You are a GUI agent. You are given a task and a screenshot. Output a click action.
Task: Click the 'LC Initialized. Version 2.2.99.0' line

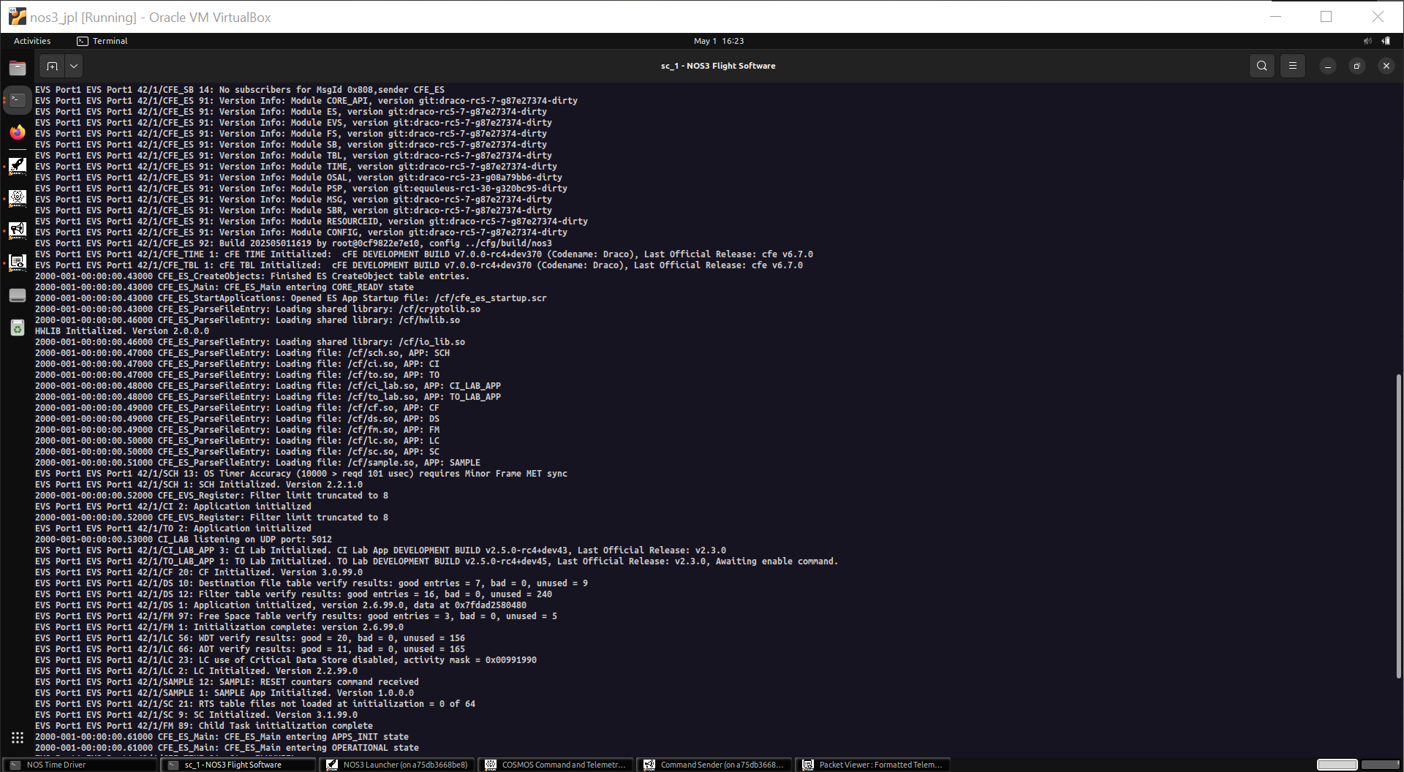pos(197,671)
